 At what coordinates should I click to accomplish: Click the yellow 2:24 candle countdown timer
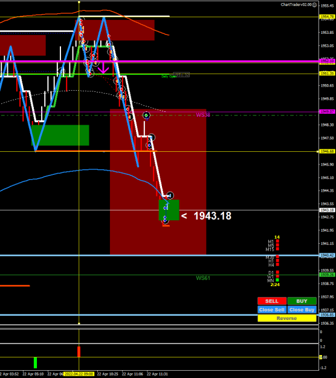pyautogui.click(x=275, y=285)
